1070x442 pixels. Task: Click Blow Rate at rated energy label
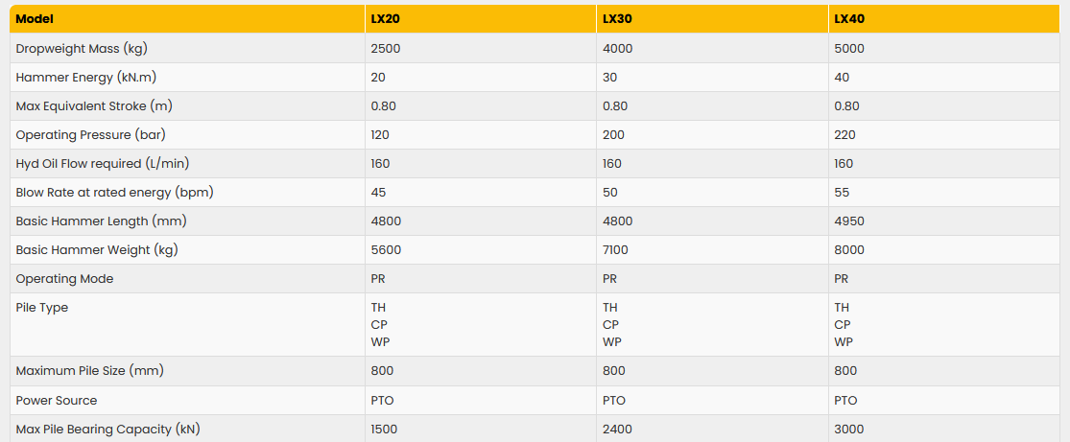[114, 192]
